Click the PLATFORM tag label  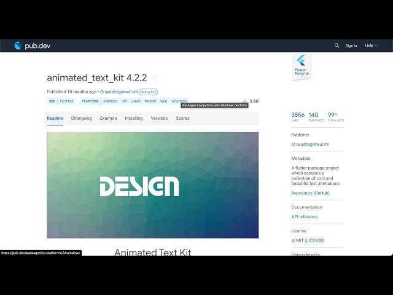90,101
